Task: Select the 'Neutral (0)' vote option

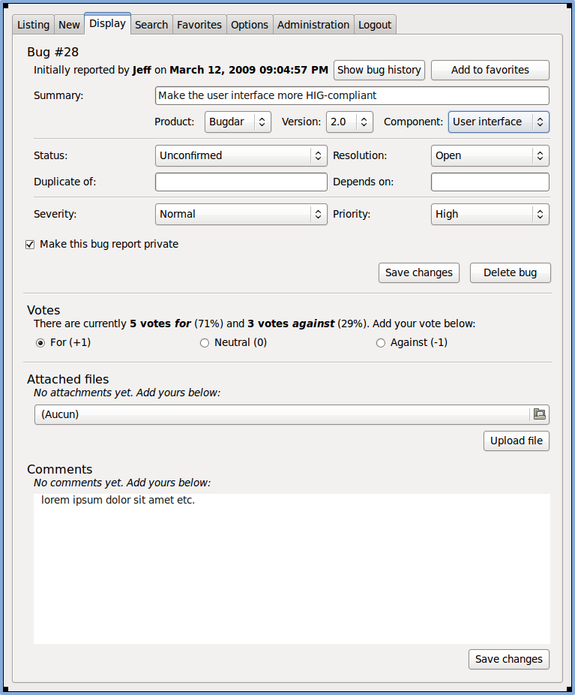Action: tap(205, 343)
